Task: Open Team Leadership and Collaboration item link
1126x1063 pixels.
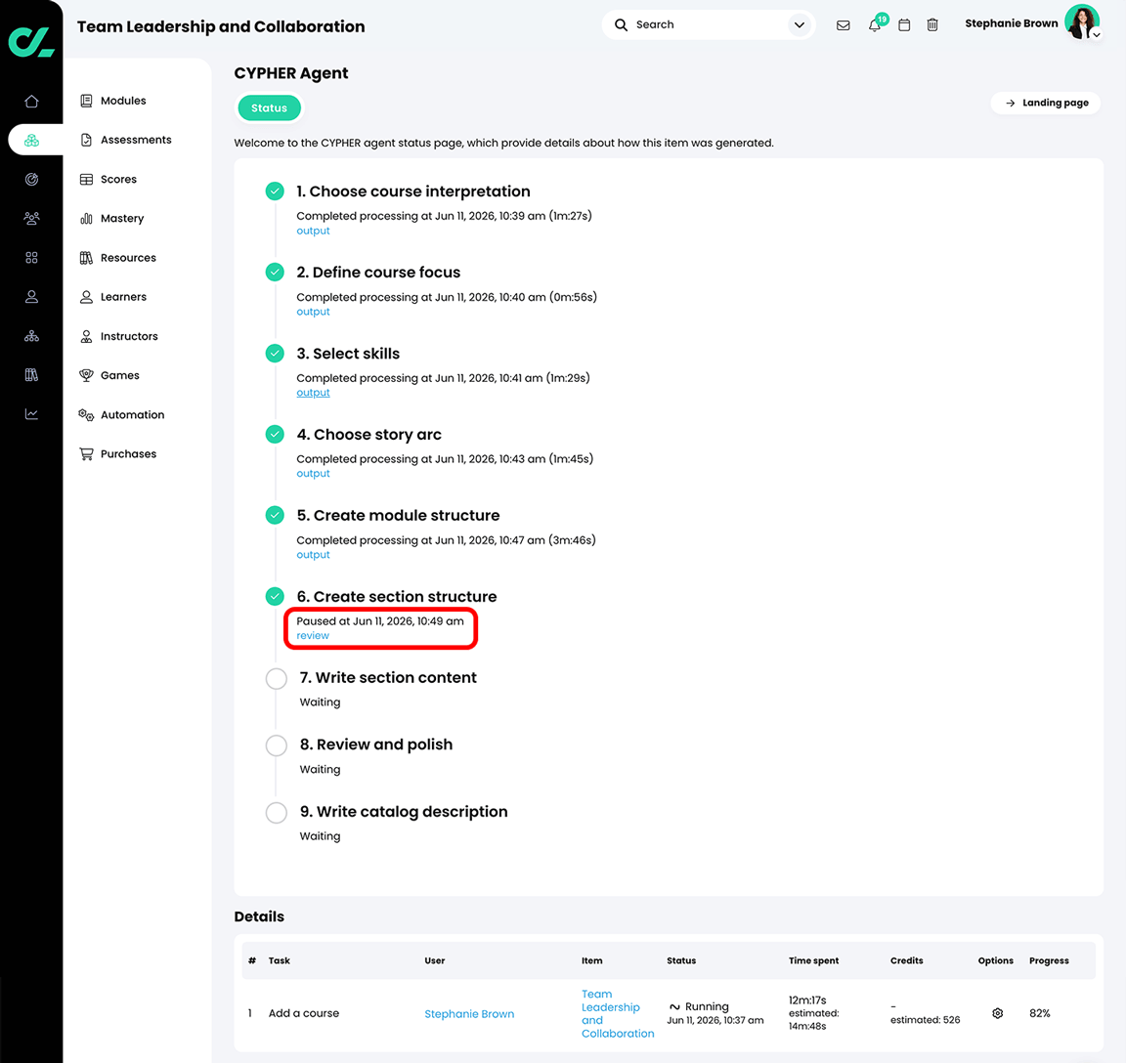Action: 618,1013
